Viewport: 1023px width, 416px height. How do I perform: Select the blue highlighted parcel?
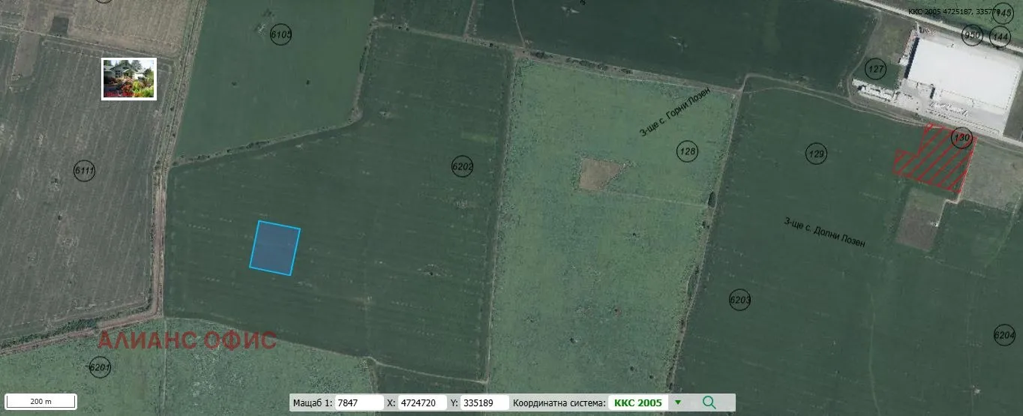click(274, 248)
